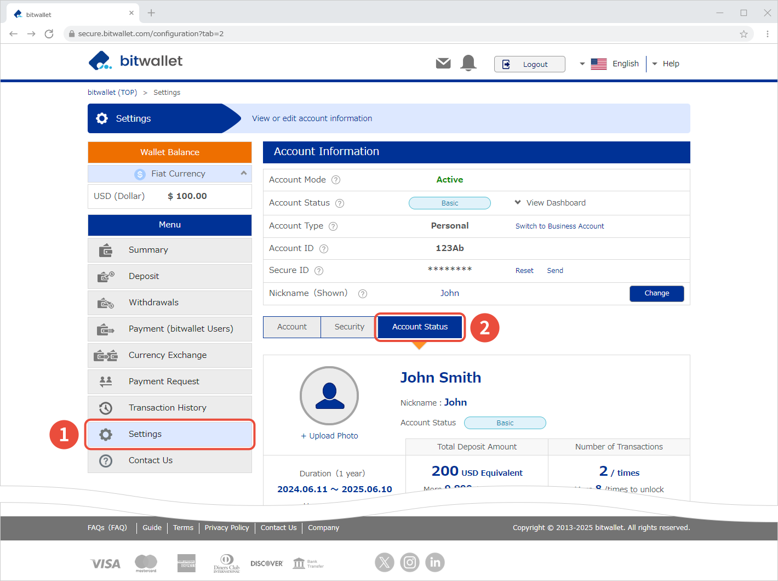Click the bitwallet logo in header

135,61
